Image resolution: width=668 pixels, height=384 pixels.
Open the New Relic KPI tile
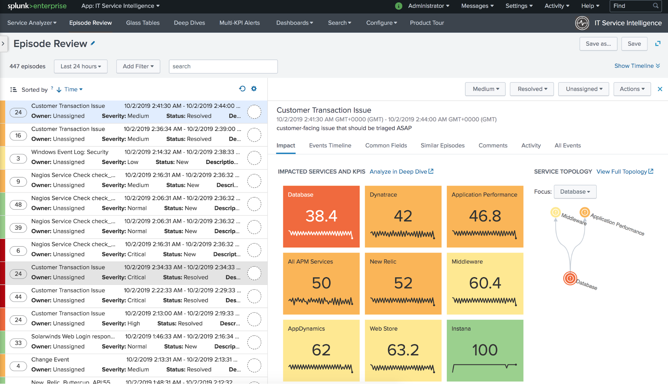point(403,283)
